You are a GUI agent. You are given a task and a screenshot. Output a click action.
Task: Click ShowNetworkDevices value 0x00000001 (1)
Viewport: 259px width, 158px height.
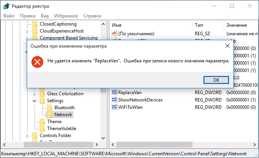(241, 100)
